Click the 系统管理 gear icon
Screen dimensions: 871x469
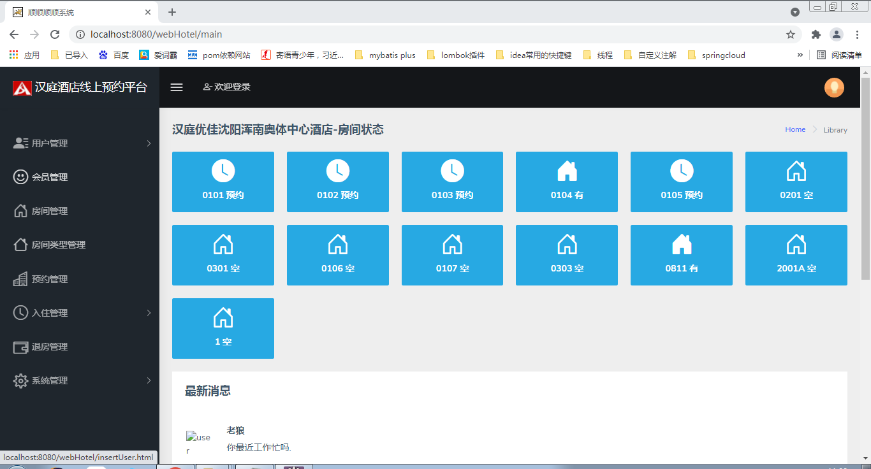20,381
